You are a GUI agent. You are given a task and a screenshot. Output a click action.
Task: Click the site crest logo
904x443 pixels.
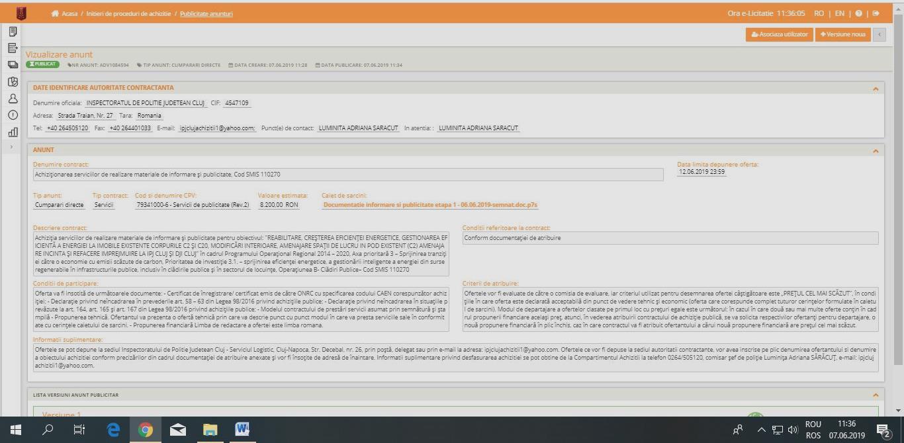click(21, 13)
